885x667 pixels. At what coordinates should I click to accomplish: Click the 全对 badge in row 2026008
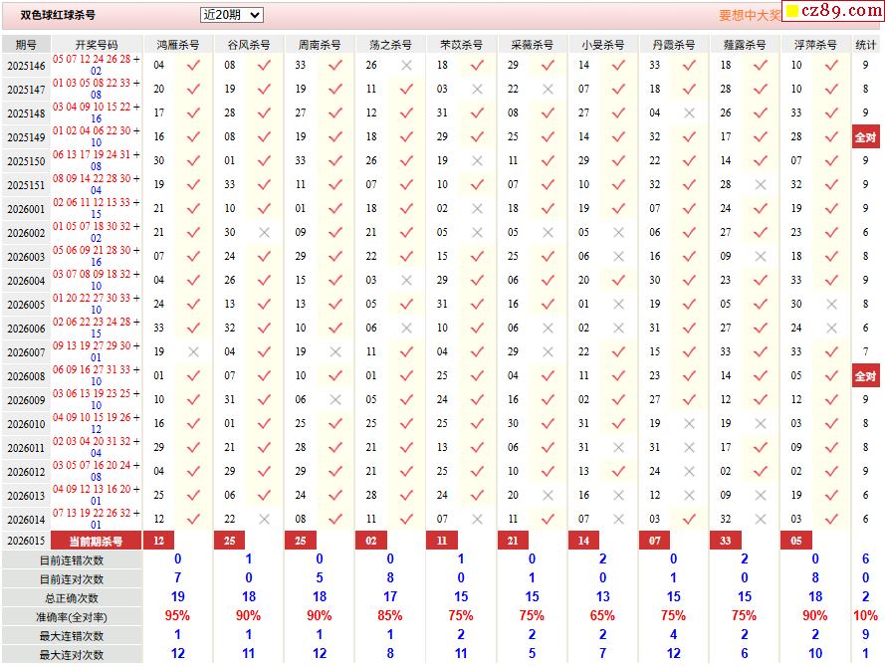(x=865, y=376)
